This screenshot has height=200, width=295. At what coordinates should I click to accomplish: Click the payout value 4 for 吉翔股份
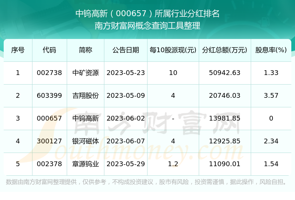pyautogui.click(x=173, y=96)
